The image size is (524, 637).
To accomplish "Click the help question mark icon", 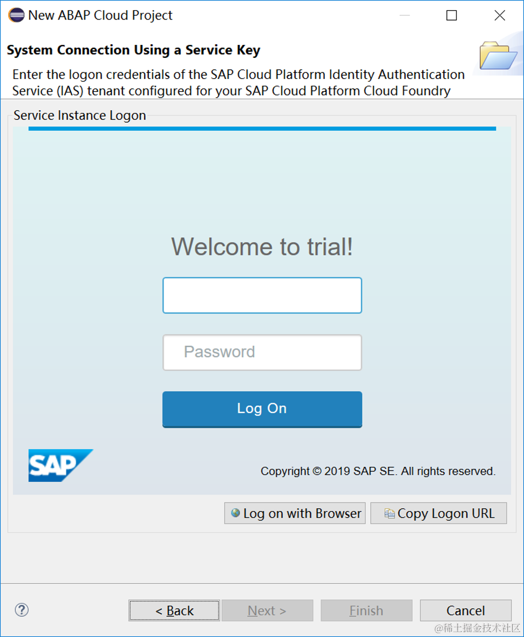I will click(x=22, y=610).
